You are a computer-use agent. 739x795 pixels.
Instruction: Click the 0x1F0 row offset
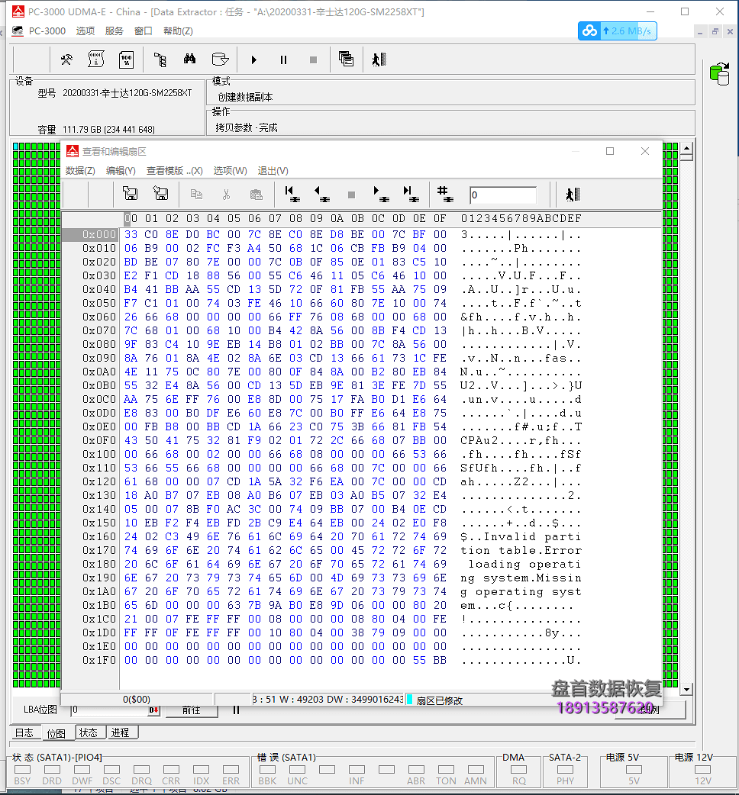click(99, 660)
